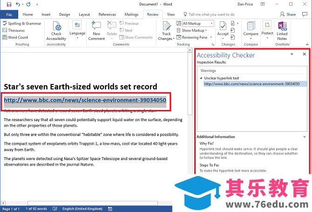Toggle Show Comments
The image size is (312, 212).
coord(136,37)
